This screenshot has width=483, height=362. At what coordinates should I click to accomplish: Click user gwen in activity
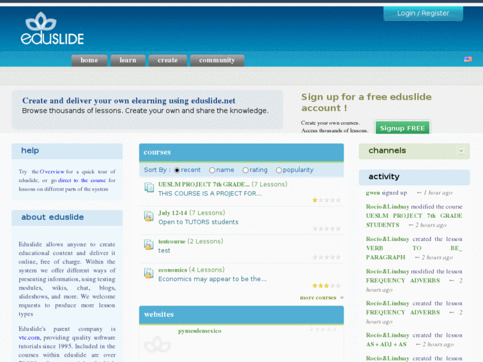373,193
